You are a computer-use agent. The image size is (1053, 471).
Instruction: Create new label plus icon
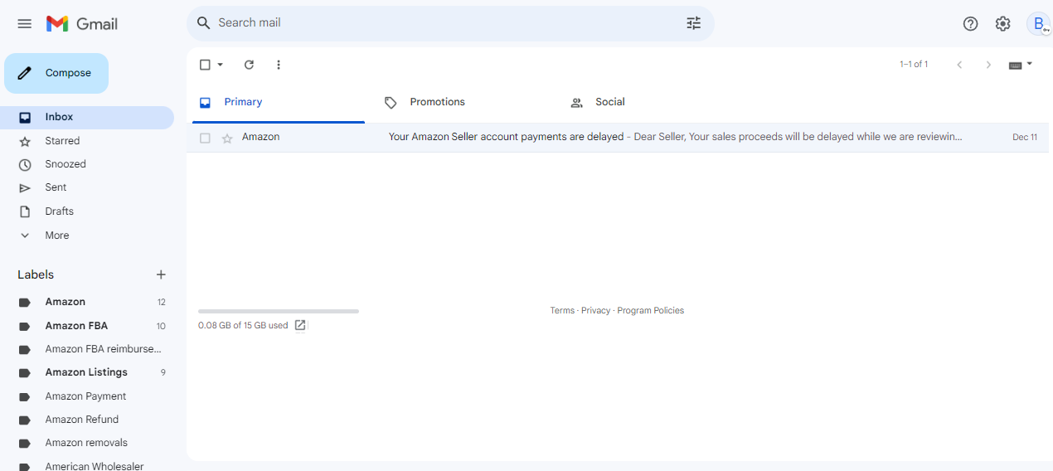tap(161, 274)
